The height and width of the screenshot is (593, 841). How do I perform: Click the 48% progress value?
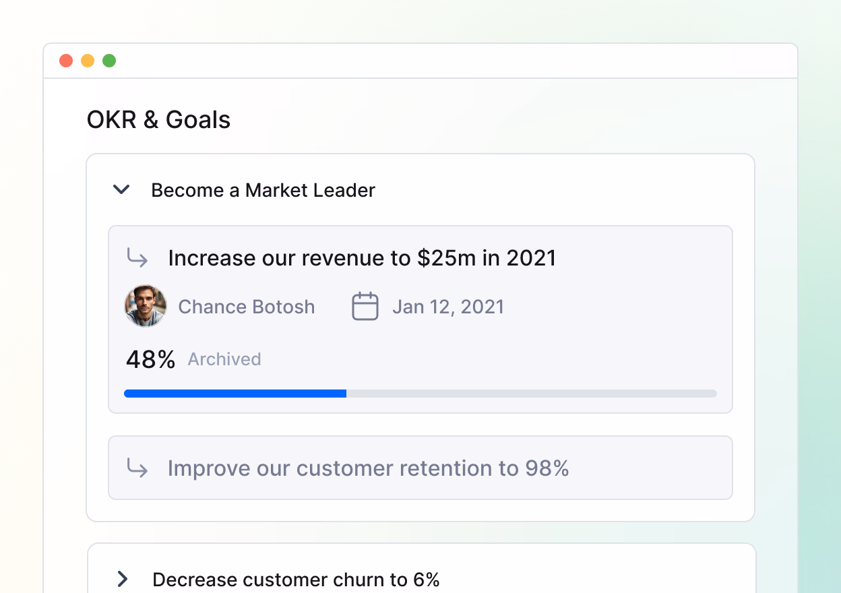[x=150, y=359]
